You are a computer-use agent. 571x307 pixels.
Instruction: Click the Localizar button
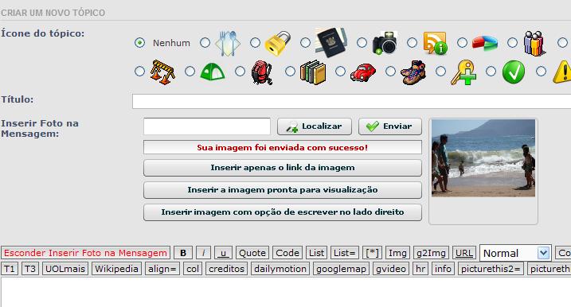315,126
